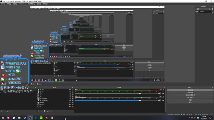This screenshot has height=120, width=214.
Task: Open the Desktop Audio settings gear
Action: coord(163,101)
